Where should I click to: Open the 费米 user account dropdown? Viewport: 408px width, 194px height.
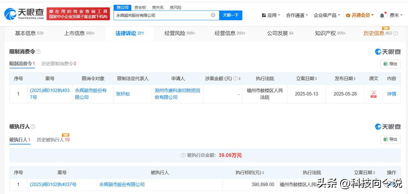coord(396,15)
